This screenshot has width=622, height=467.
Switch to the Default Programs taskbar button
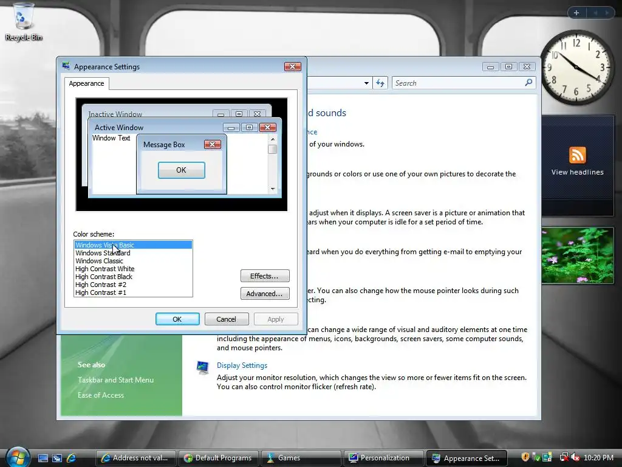click(219, 458)
